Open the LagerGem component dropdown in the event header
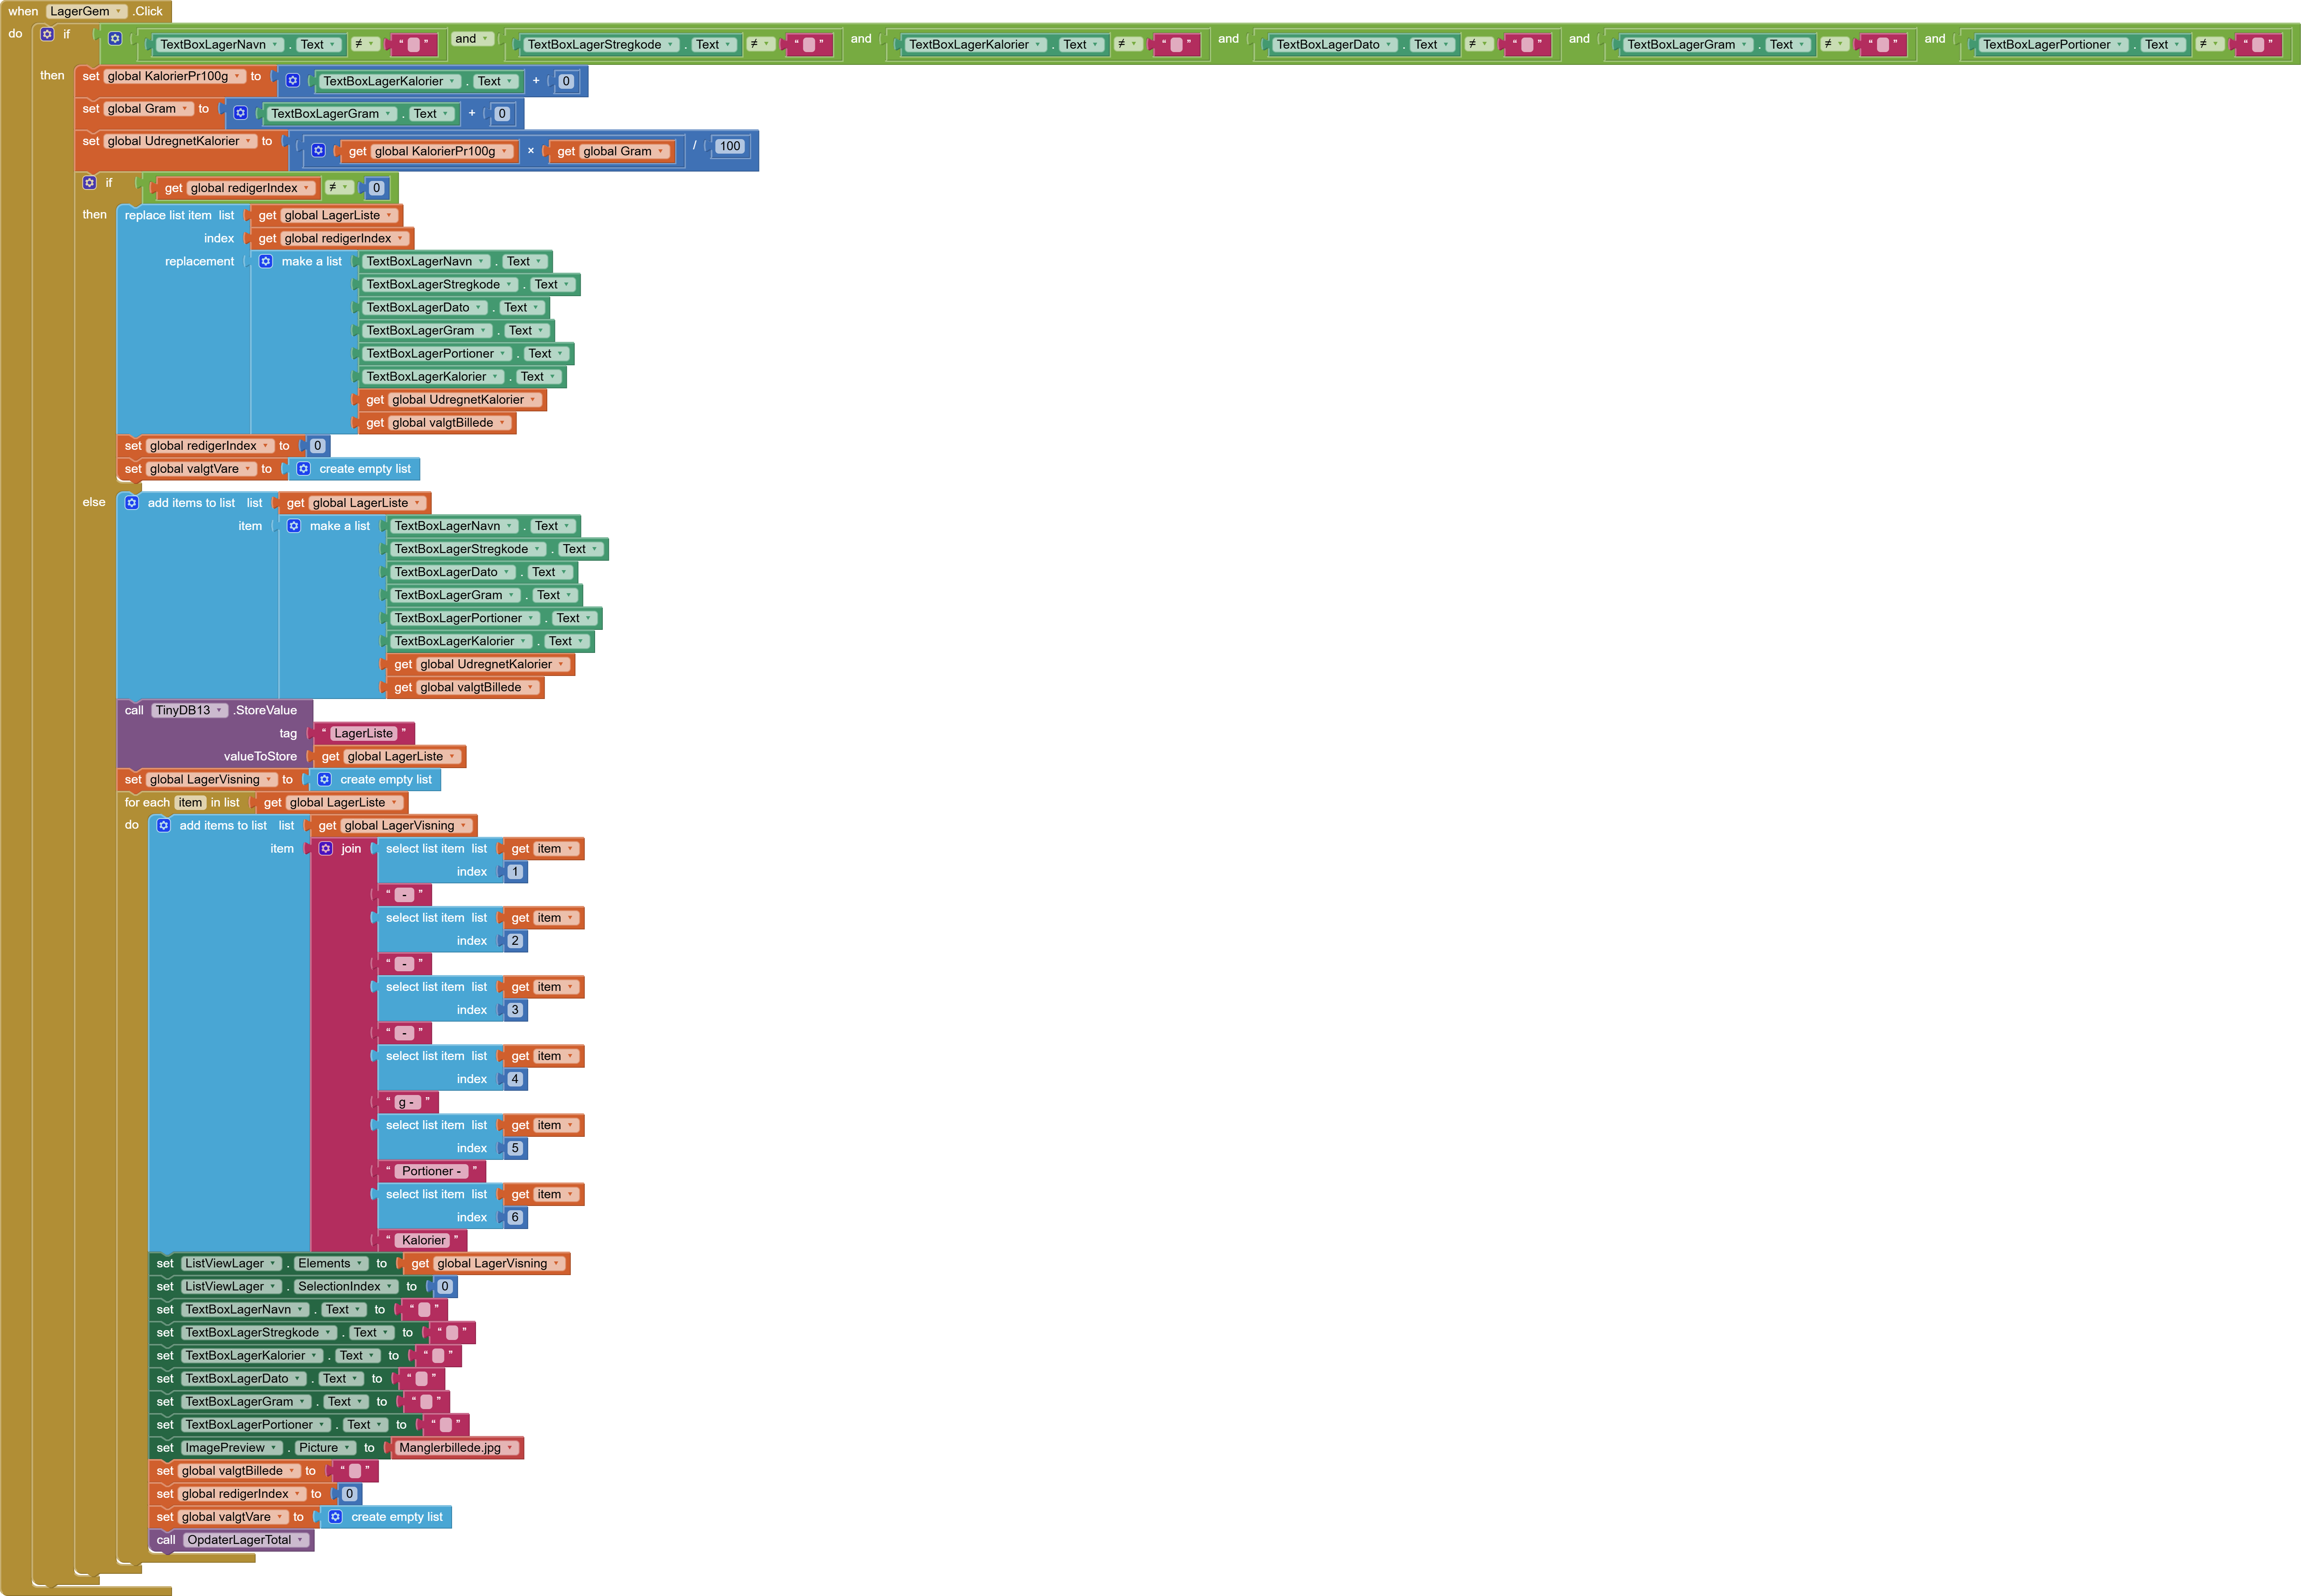 (x=86, y=12)
